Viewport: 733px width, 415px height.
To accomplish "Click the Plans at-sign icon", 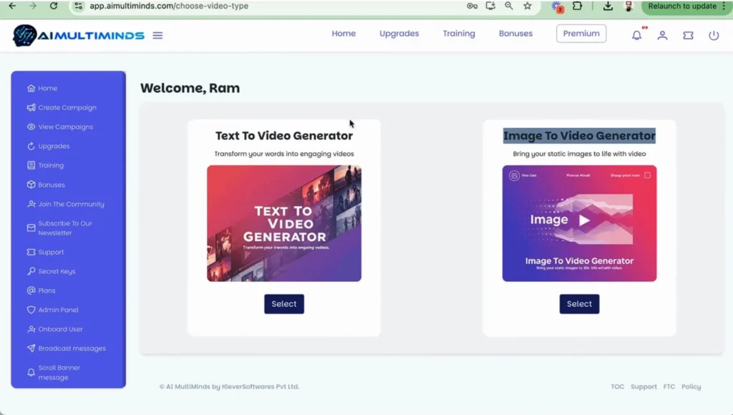I will click(31, 290).
